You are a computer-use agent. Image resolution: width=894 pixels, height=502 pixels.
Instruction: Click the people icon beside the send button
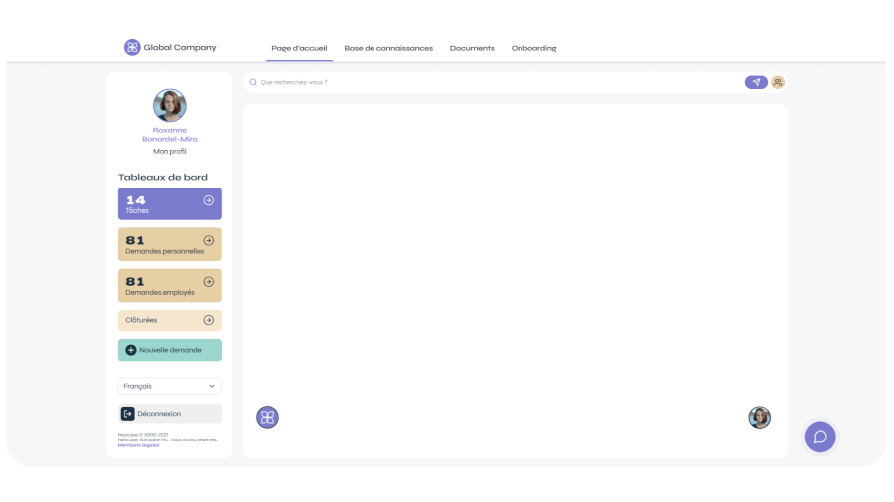pyautogui.click(x=778, y=82)
